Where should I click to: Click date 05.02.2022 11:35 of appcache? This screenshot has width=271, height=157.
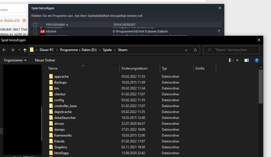coord(133,77)
